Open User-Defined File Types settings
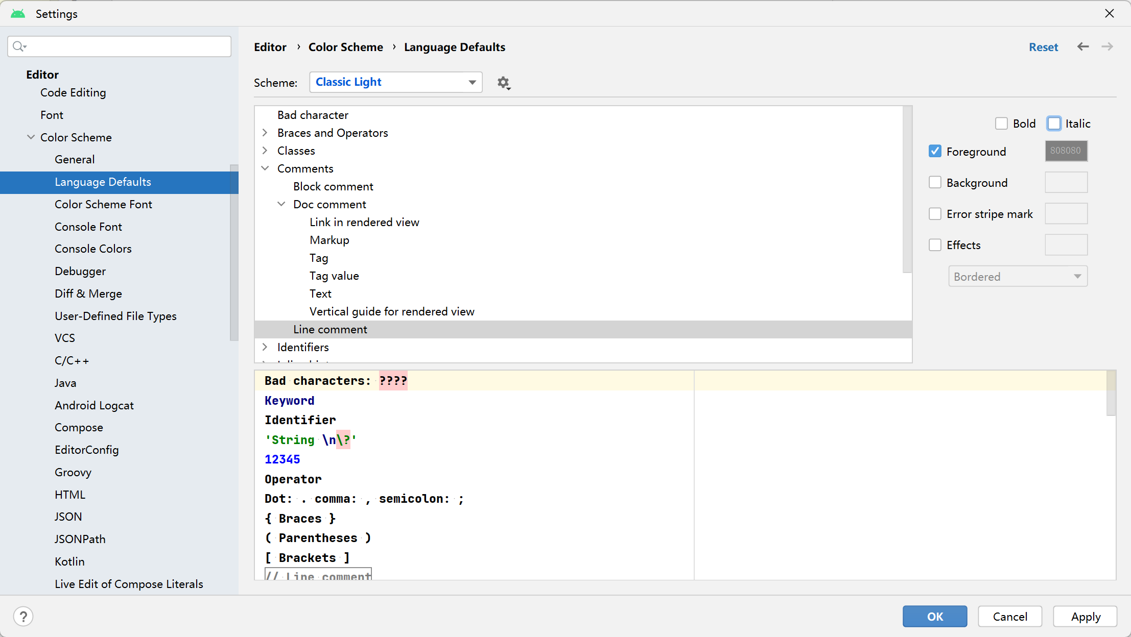This screenshot has width=1131, height=637. (x=115, y=316)
